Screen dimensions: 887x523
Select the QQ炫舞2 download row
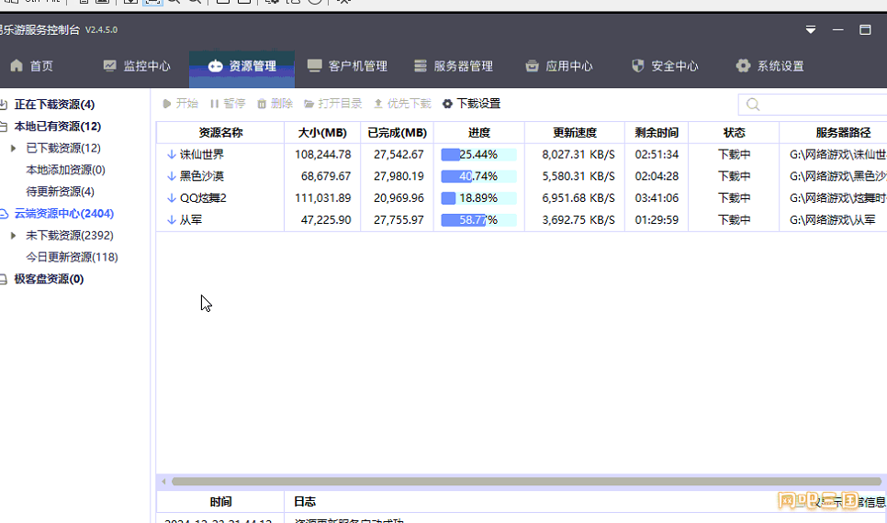(522, 198)
